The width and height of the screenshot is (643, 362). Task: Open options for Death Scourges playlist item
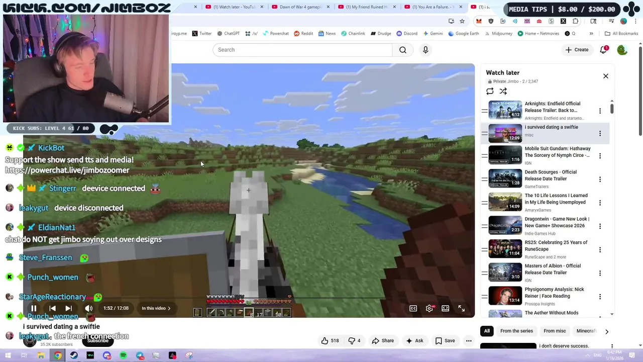coord(600,179)
